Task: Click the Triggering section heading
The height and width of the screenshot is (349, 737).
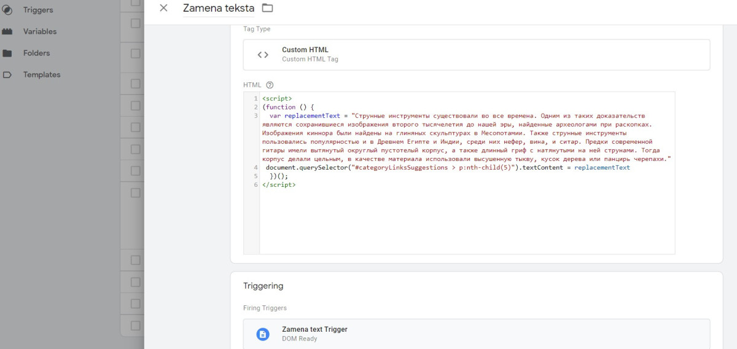Action: point(263,286)
